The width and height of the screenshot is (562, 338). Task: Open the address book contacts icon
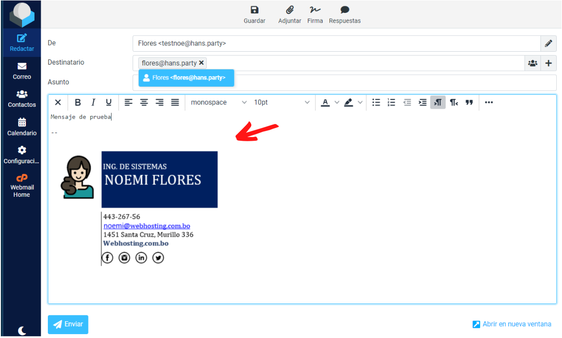[532, 63]
